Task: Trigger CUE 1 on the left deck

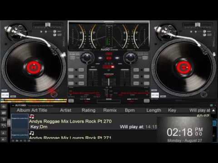Action: click(x=81, y=70)
